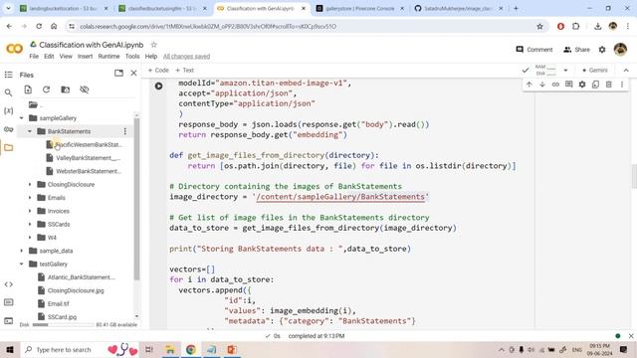Mount Google Drive icon
637x358 pixels.
click(65, 89)
